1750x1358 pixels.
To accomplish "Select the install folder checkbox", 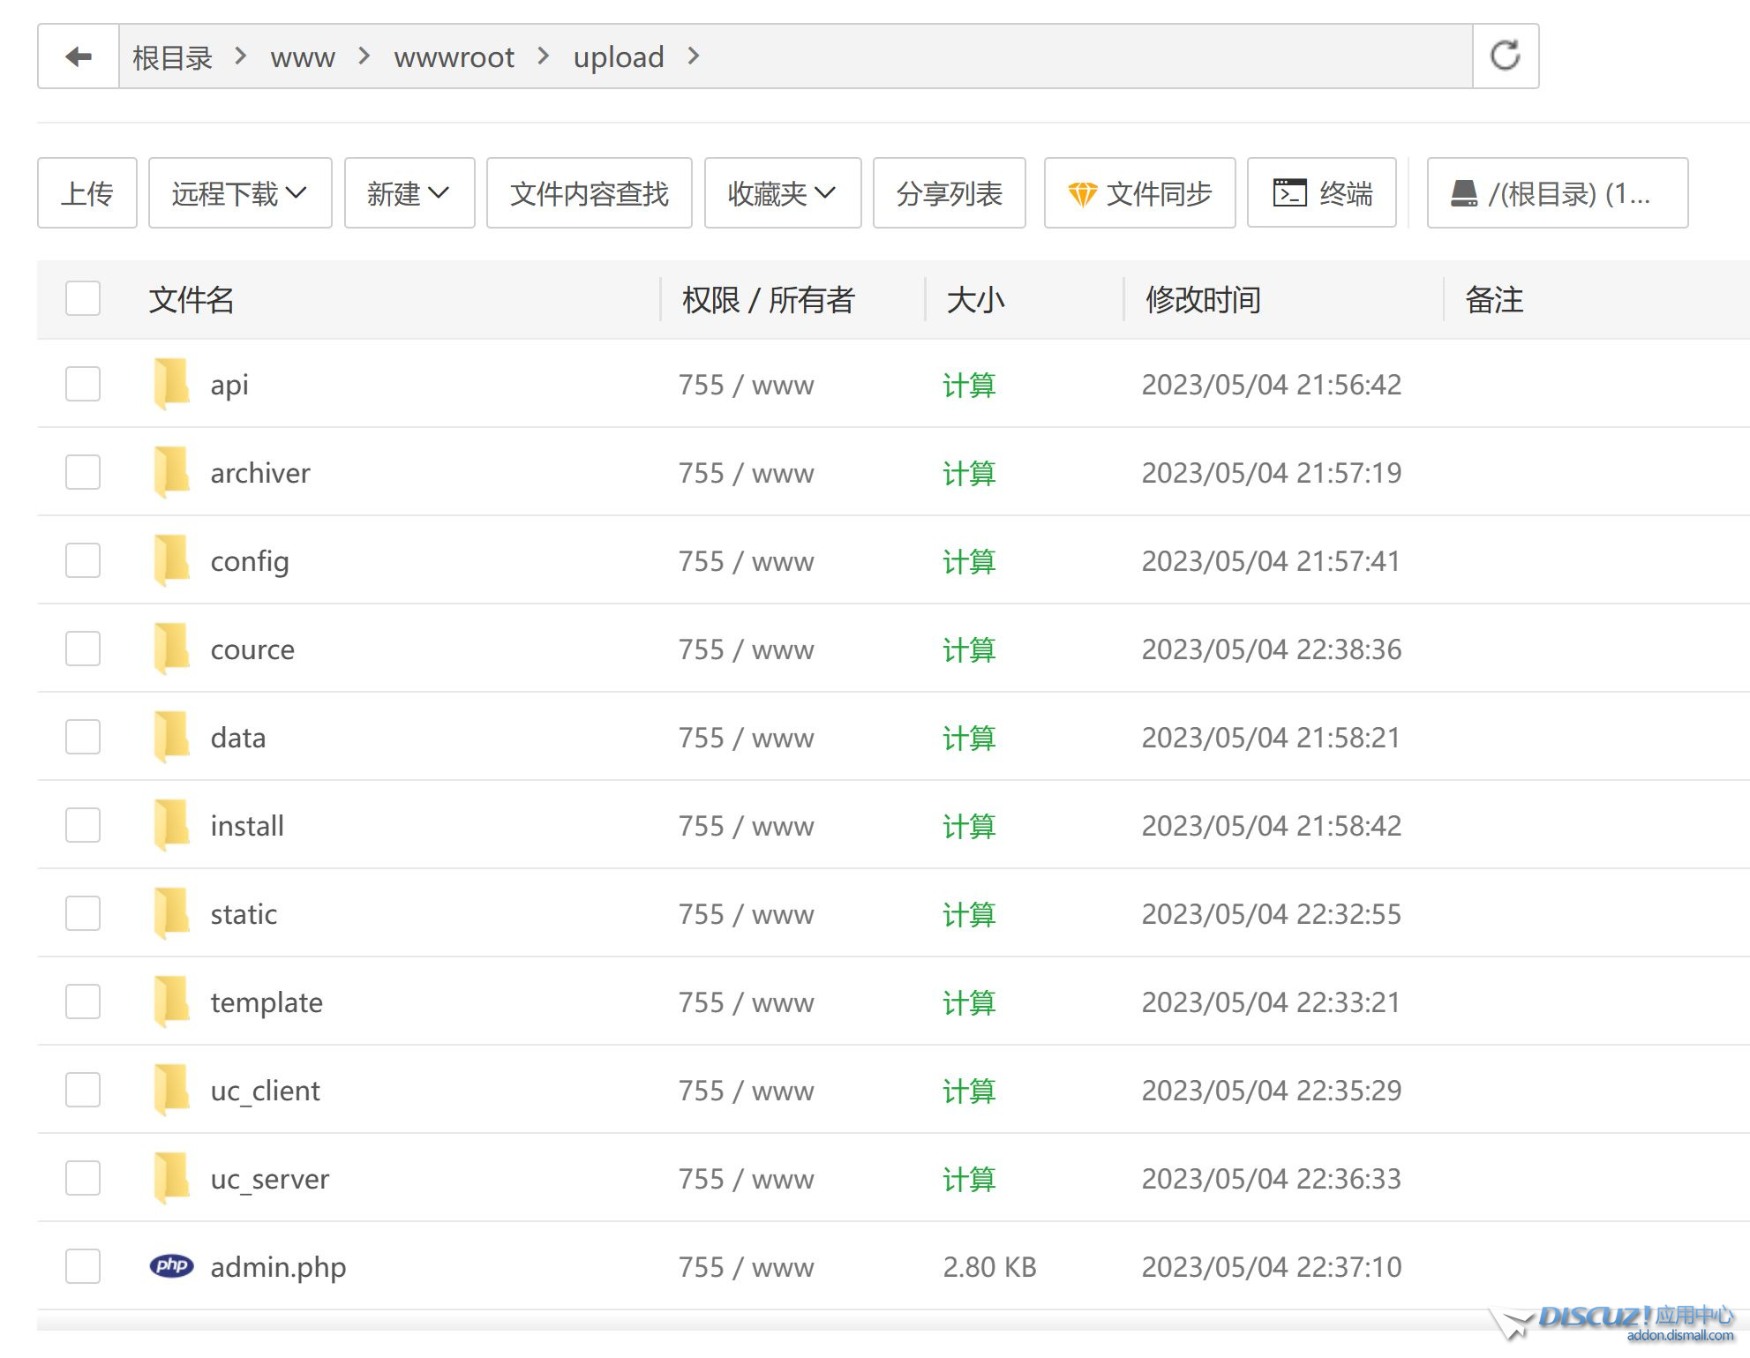I will click(83, 825).
